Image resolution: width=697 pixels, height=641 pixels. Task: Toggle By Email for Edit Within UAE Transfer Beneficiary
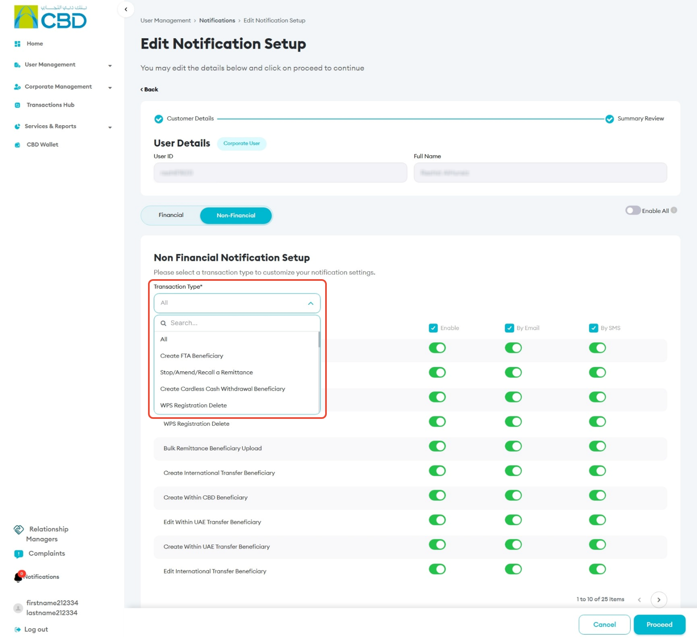(513, 520)
